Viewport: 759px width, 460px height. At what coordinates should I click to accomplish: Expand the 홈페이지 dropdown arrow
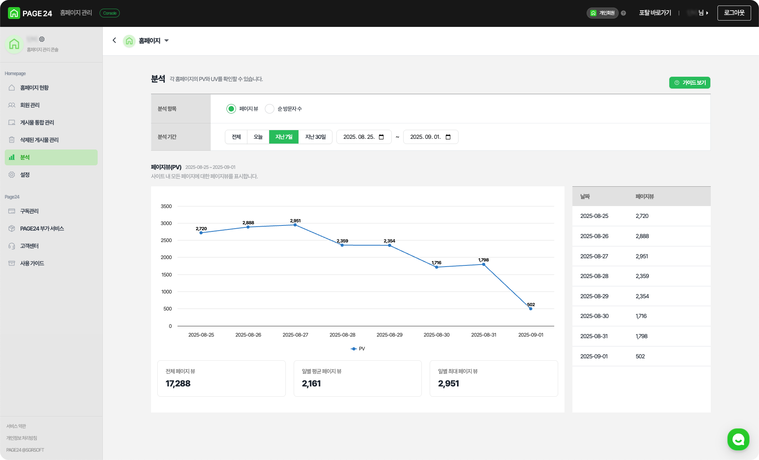[166, 40]
